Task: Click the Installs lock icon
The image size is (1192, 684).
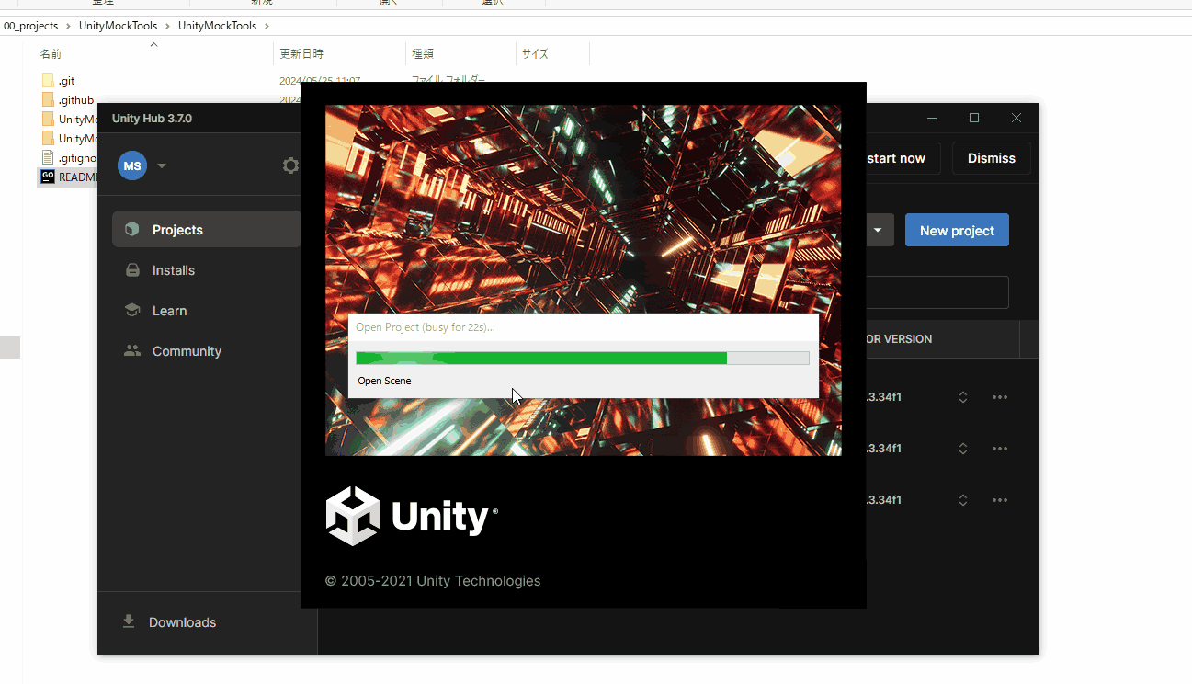Action: (132, 270)
